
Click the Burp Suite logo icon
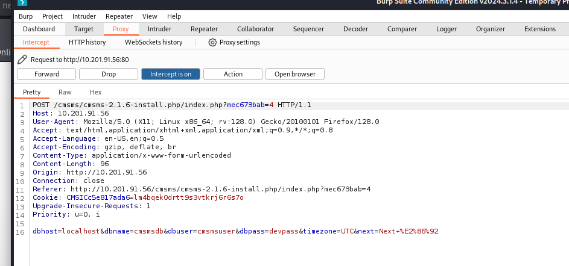tap(22, 2)
